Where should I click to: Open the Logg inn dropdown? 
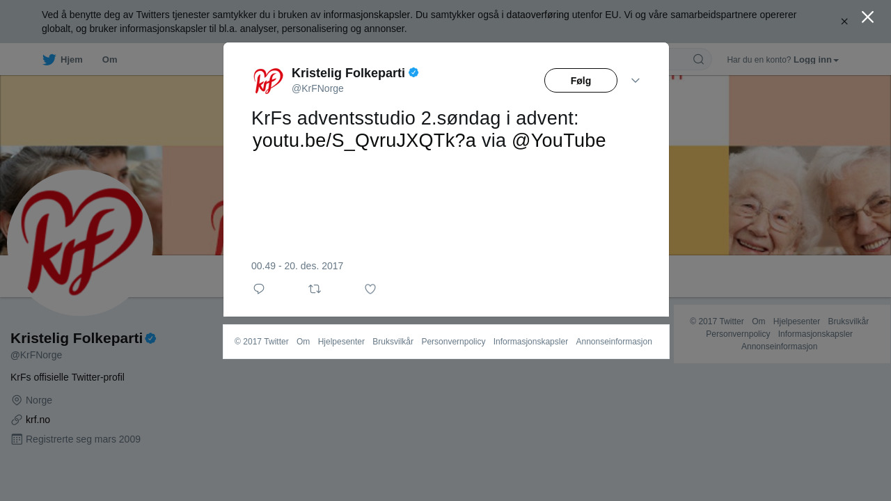pyautogui.click(x=816, y=60)
